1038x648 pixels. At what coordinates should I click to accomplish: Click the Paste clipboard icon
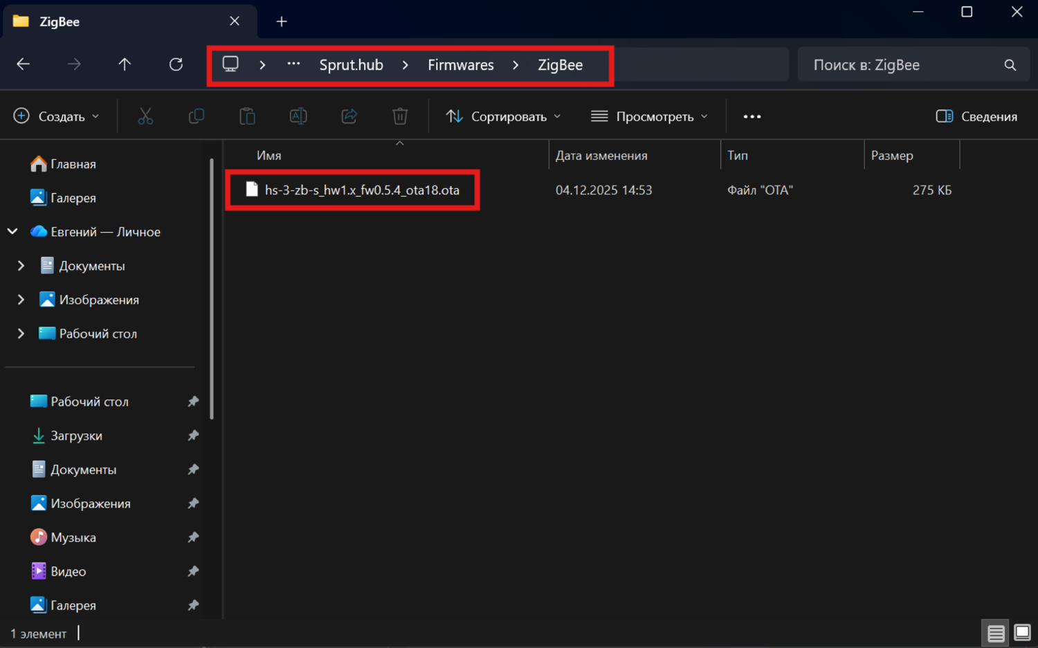click(247, 116)
